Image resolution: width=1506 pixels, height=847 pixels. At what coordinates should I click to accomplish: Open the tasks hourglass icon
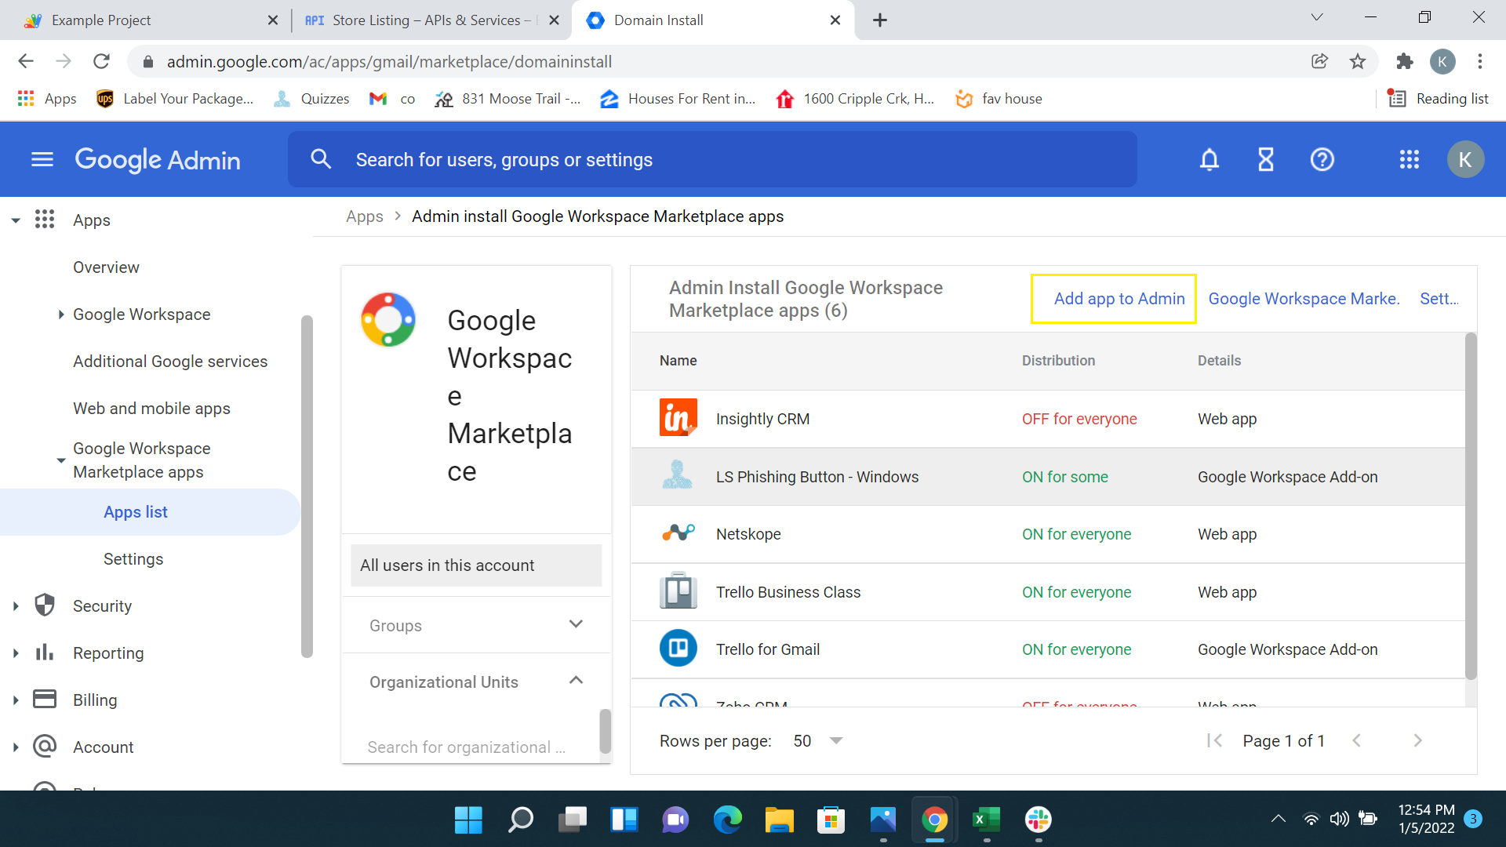pos(1266,160)
